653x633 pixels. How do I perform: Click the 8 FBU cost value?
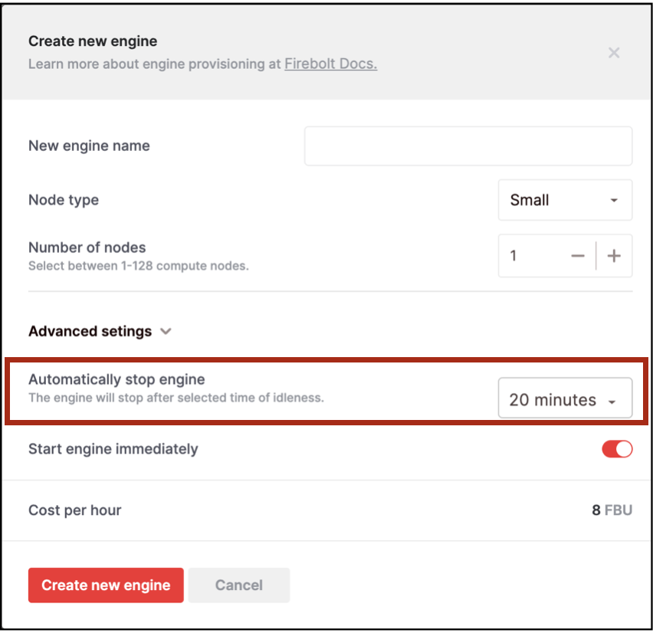(x=612, y=510)
